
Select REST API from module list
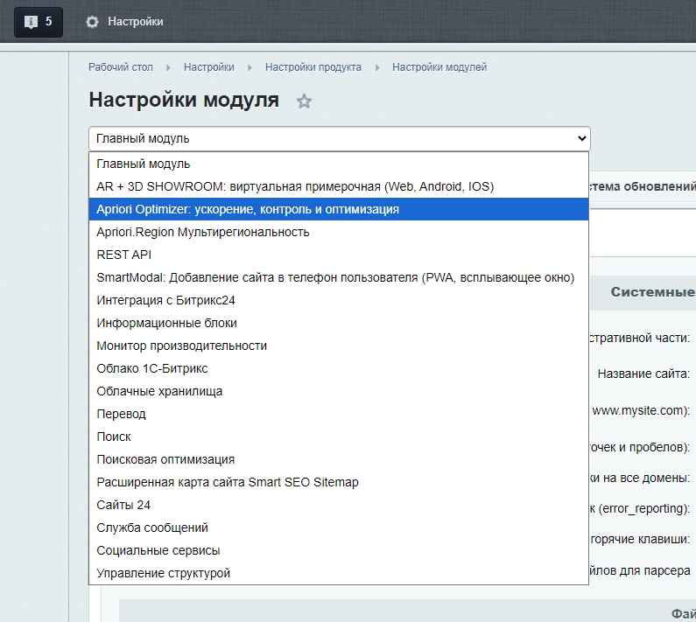(x=124, y=255)
